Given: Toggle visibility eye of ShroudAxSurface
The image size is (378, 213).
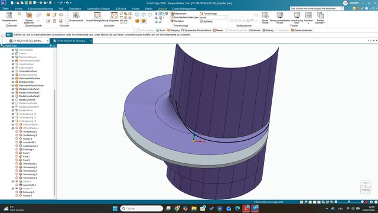Looking at the screenshot, I should click(x=13, y=72).
